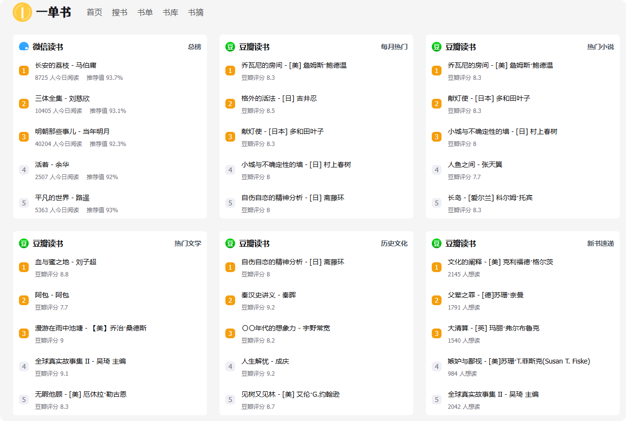Open 格外的活法 - [日] 吉井忍
This screenshot has width=626, height=421.
tap(279, 98)
